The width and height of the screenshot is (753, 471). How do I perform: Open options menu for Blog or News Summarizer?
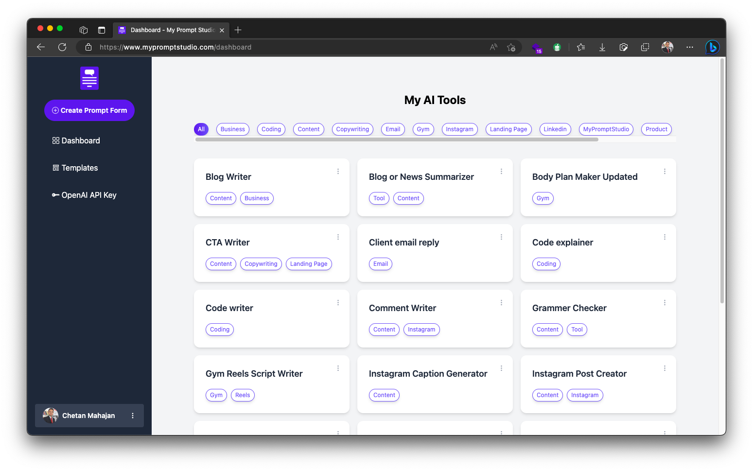coord(502,172)
